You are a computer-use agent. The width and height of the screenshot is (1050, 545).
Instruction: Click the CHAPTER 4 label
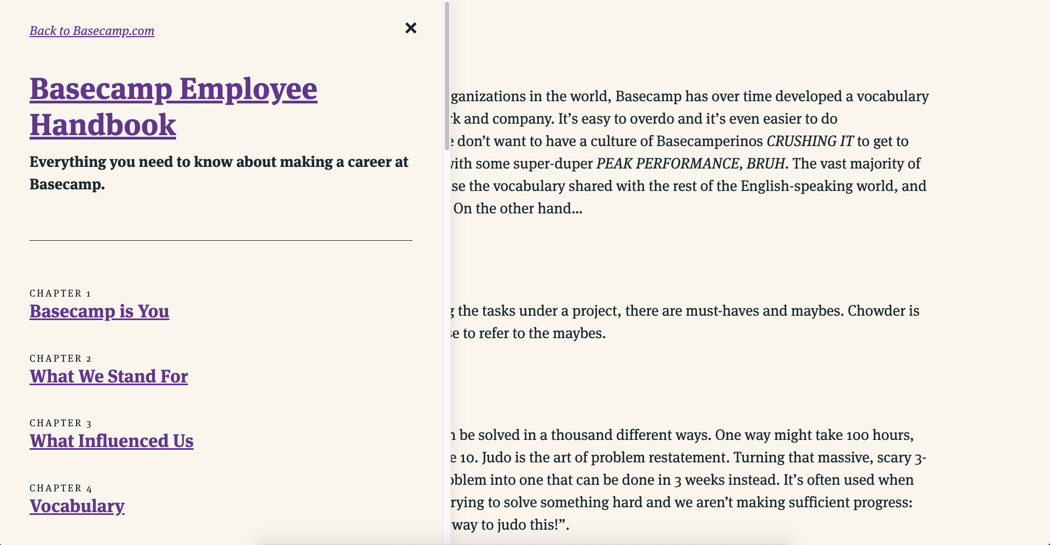click(61, 488)
